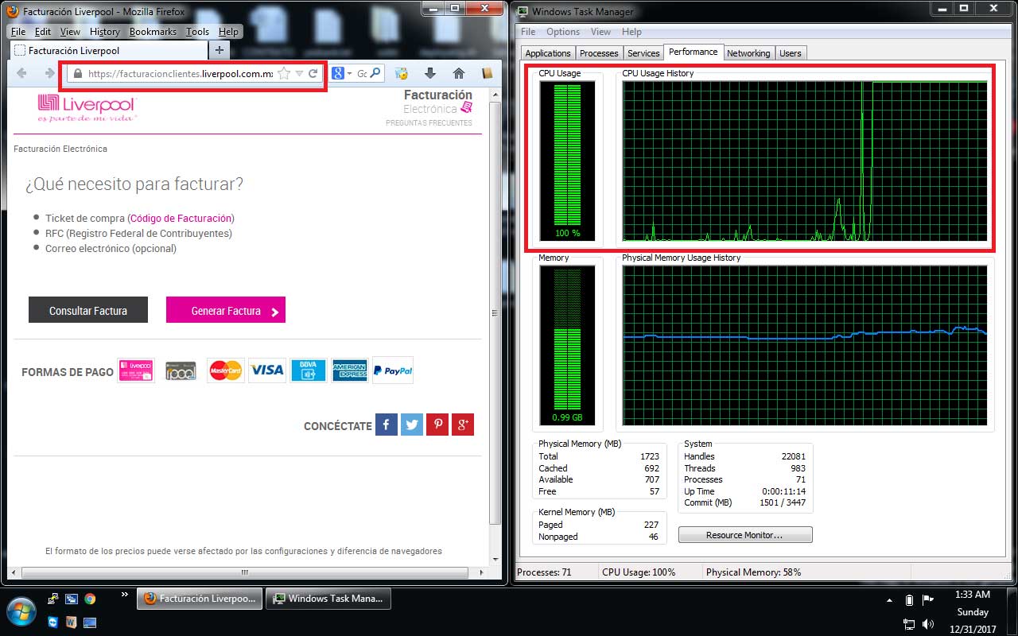Open the Task Manager Options menu
Image resolution: width=1018 pixels, height=636 pixels.
click(x=563, y=32)
